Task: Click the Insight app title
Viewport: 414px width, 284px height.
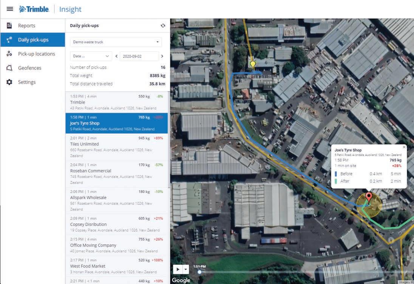Action: coord(70,9)
